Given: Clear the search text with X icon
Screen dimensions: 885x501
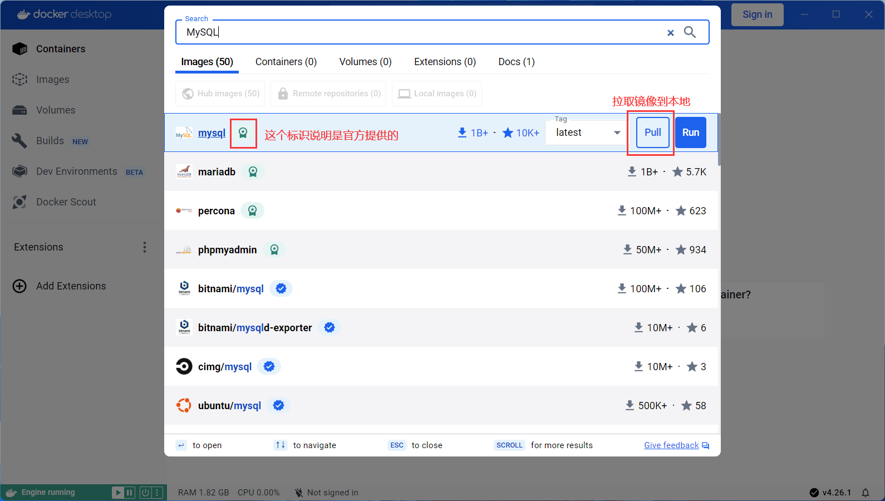Looking at the screenshot, I should tap(671, 33).
